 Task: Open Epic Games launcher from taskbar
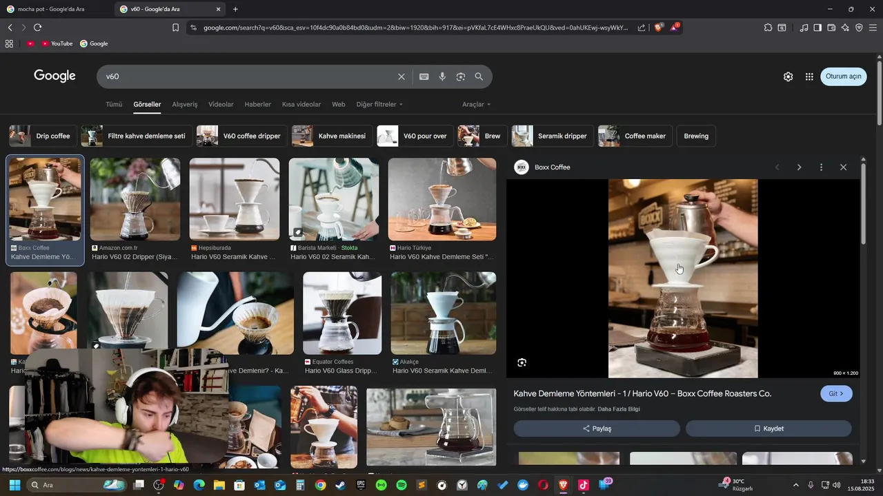[x=361, y=485]
